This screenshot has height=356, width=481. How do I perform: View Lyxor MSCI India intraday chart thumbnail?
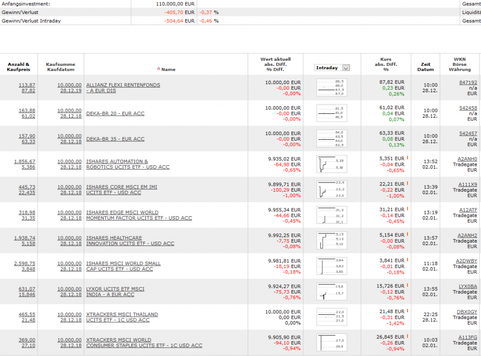point(331,291)
